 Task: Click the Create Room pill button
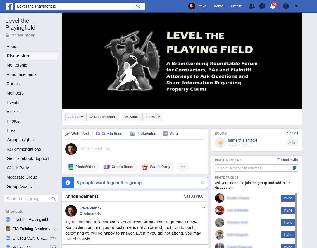point(119,167)
